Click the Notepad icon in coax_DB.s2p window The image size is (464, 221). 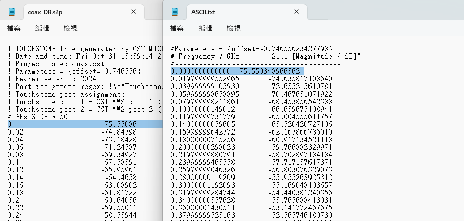[12, 12]
